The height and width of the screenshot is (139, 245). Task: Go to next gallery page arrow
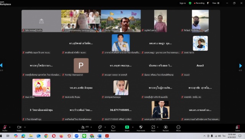(x=240, y=66)
